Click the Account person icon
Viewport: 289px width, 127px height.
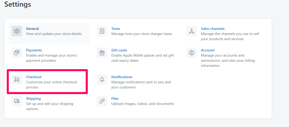coord(191,53)
